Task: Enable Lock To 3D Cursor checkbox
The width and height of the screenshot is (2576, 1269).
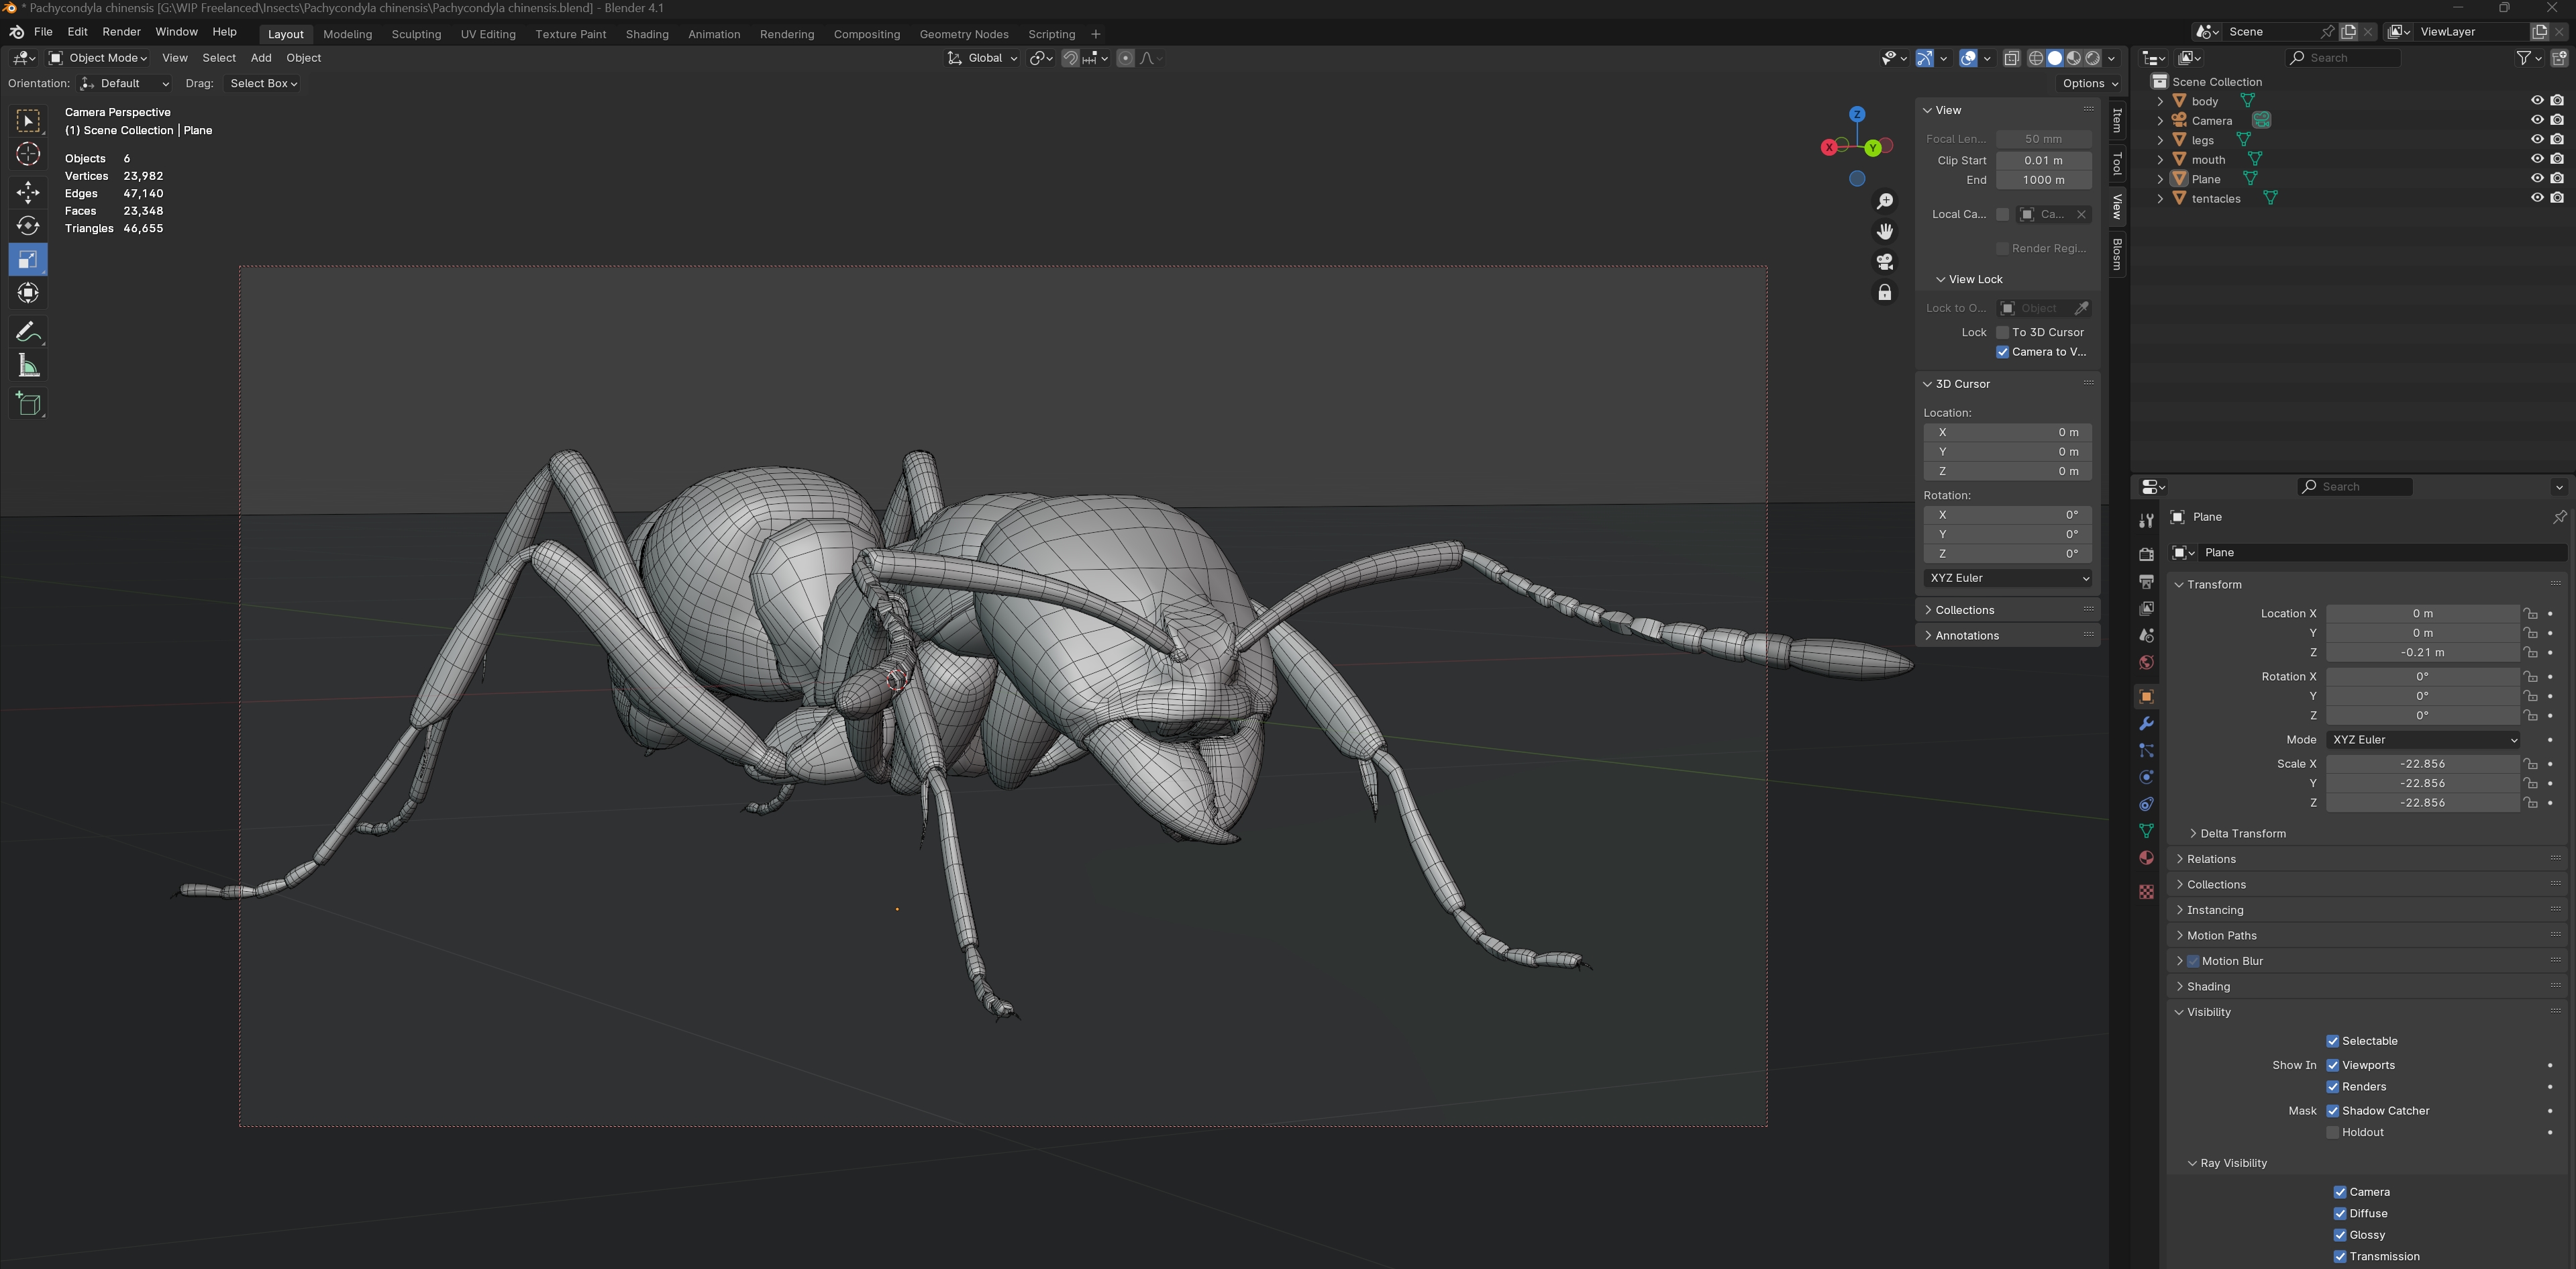Action: [x=2002, y=332]
